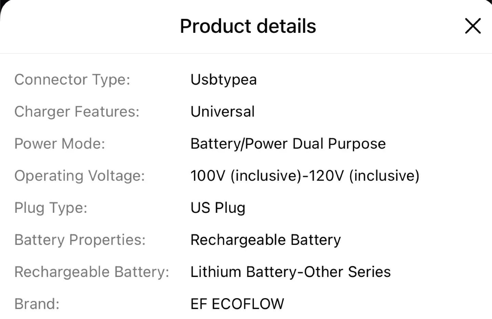Screen dimensions: 492x319
Task: Click the divider below the panel header
Action: (246, 53)
